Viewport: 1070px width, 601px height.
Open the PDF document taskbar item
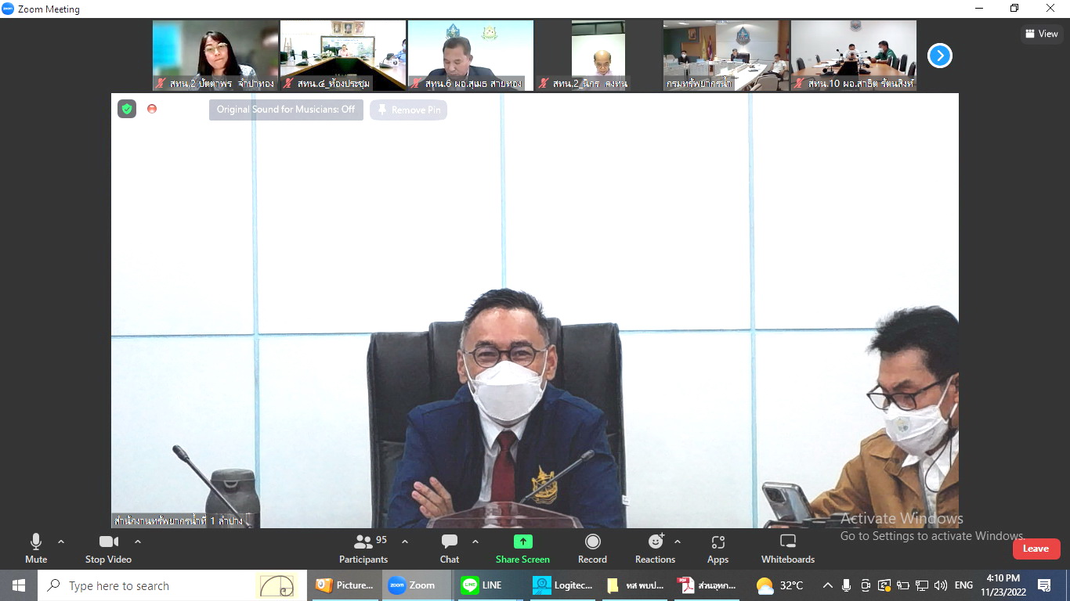[x=707, y=585]
